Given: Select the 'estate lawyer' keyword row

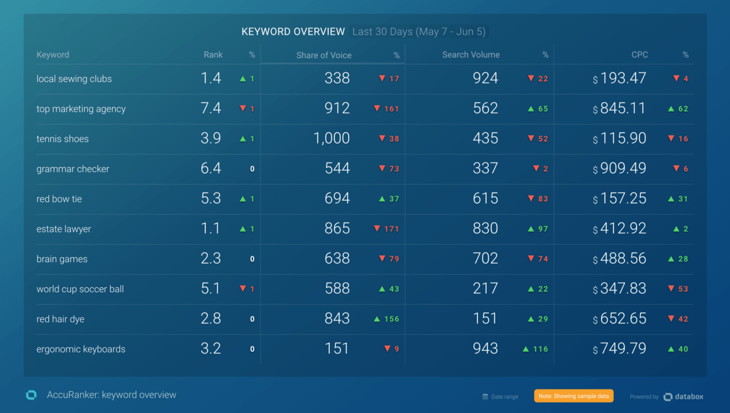Looking at the screenshot, I should click(x=64, y=229).
